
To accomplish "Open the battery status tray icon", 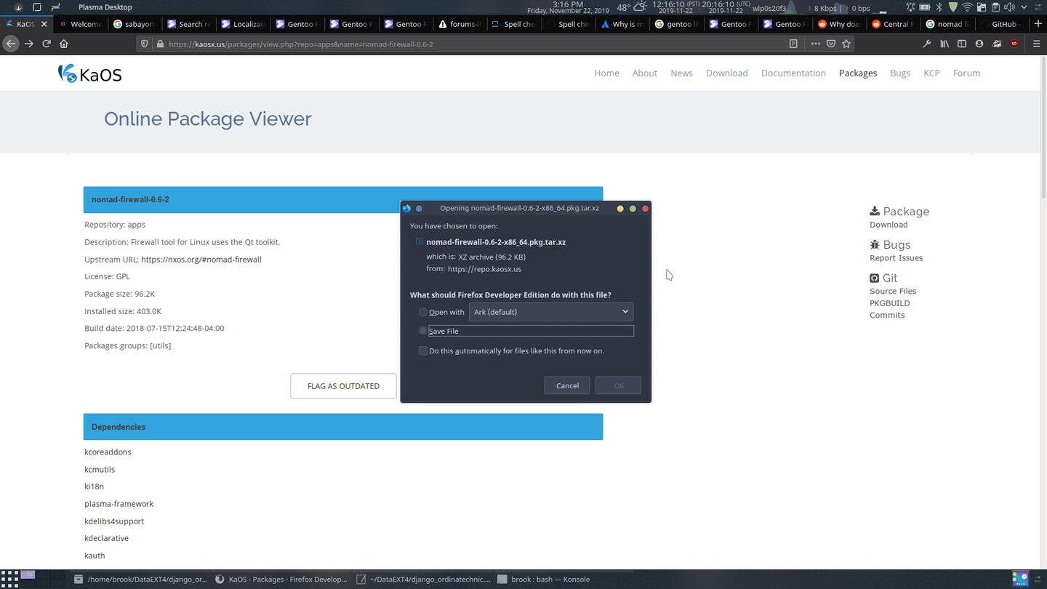I will [925, 7].
